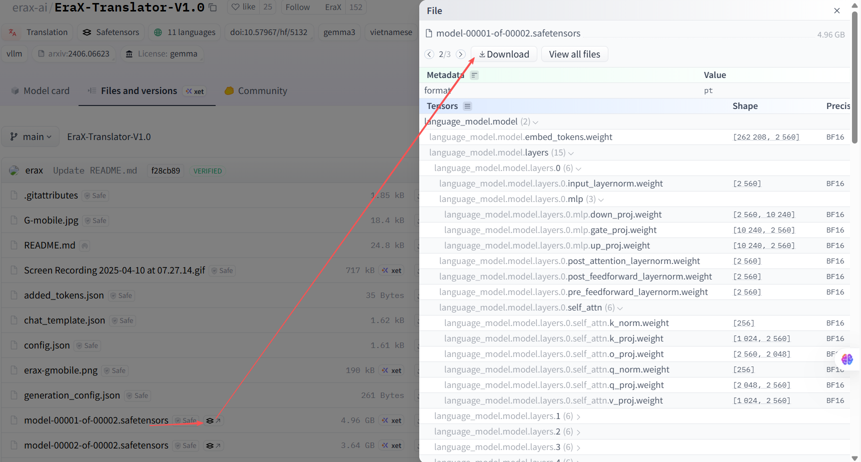Click View all files button
The height and width of the screenshot is (462, 861).
(574, 54)
